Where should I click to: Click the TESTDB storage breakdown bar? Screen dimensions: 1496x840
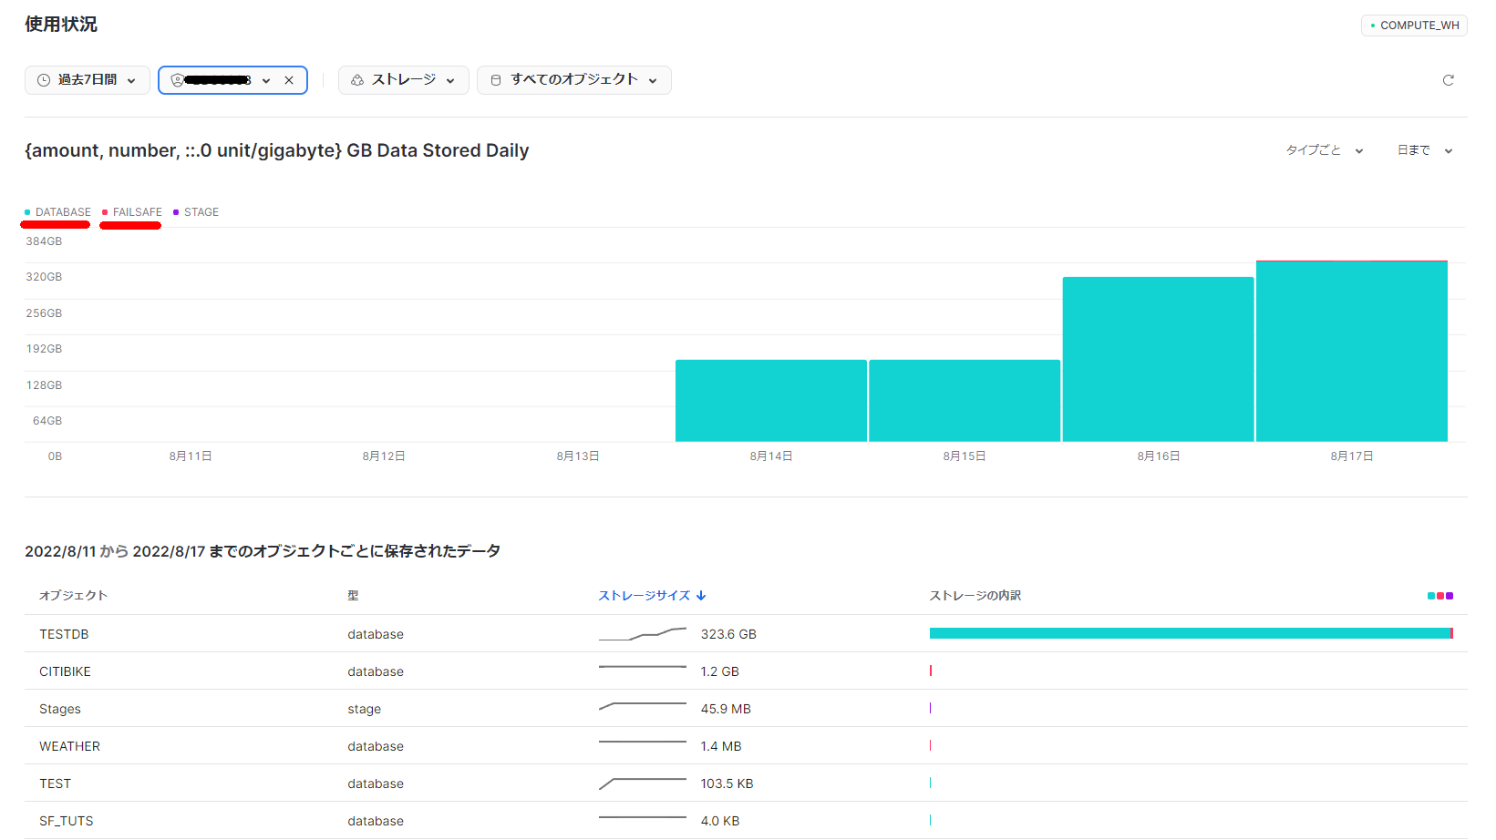coord(1191,633)
